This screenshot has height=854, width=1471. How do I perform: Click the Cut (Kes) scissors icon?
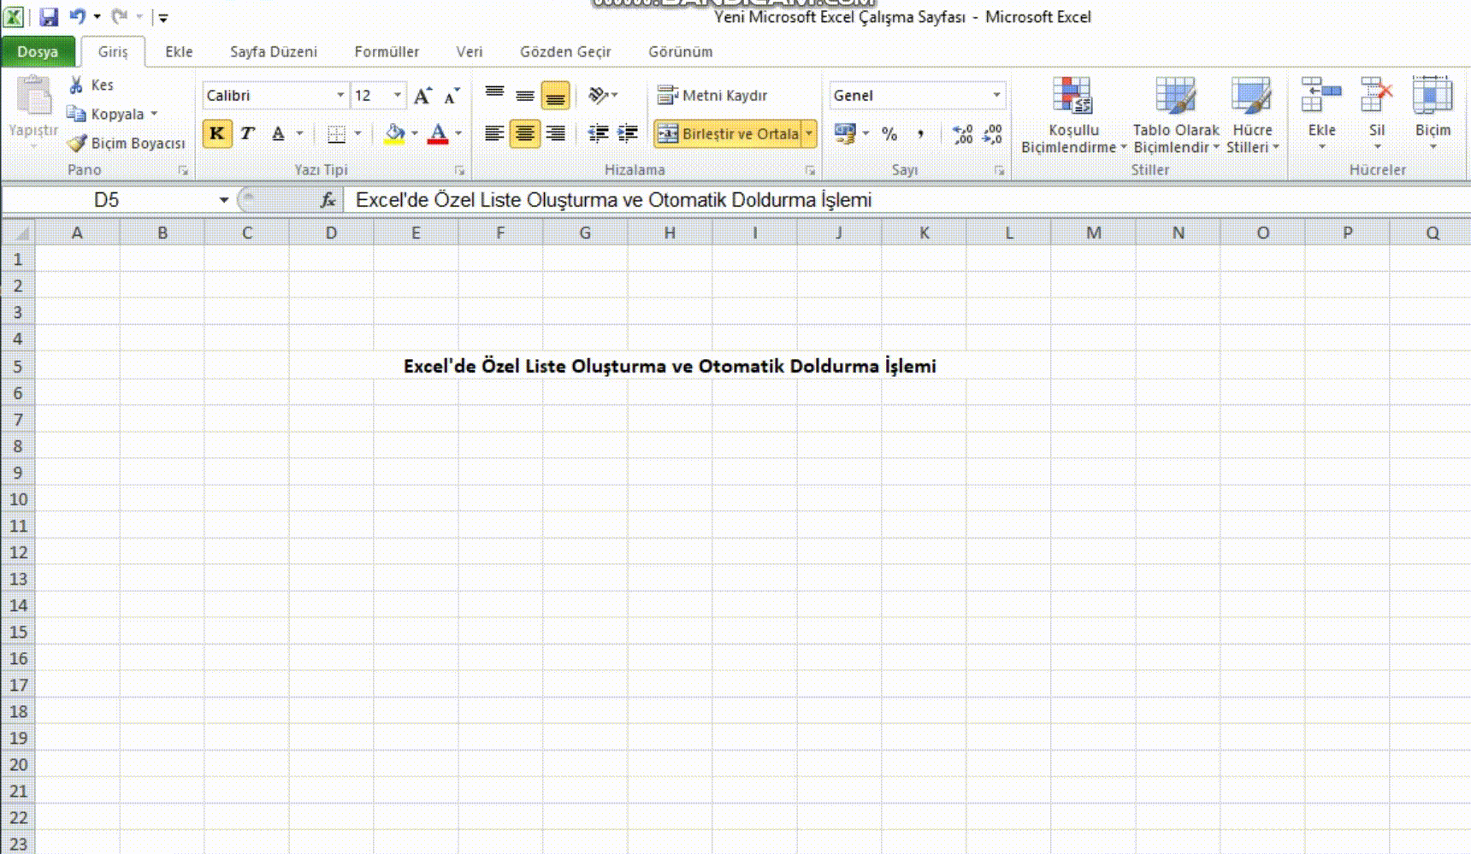[76, 85]
